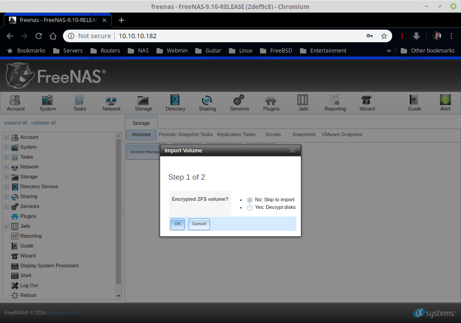Cancel the Import Volume dialog
Screen dimensions: 461x323
[x=199, y=224]
